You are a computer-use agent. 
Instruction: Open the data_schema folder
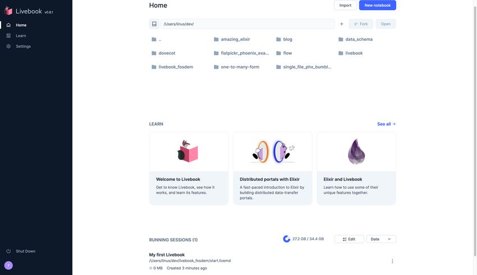tap(355, 39)
